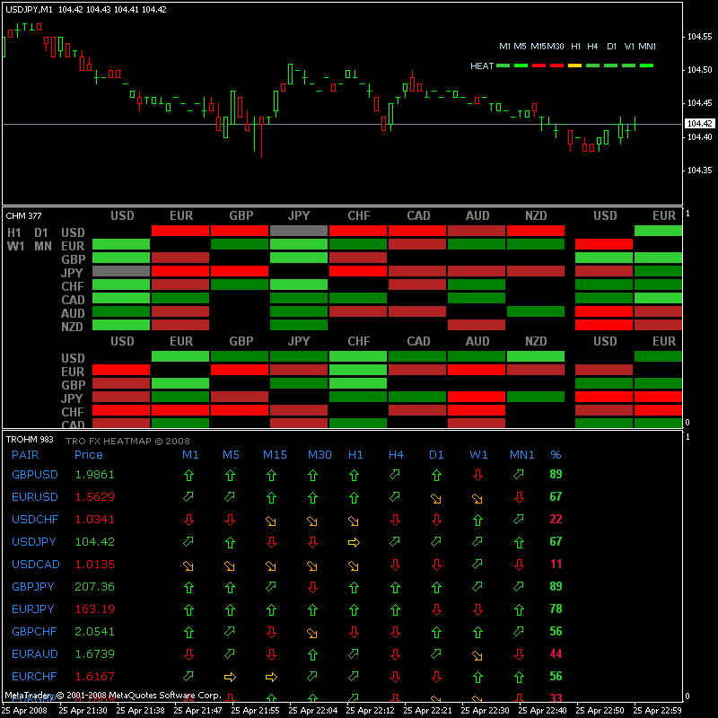
Task: Click the EURAUD price 1.6739
Action: pyautogui.click(x=94, y=654)
